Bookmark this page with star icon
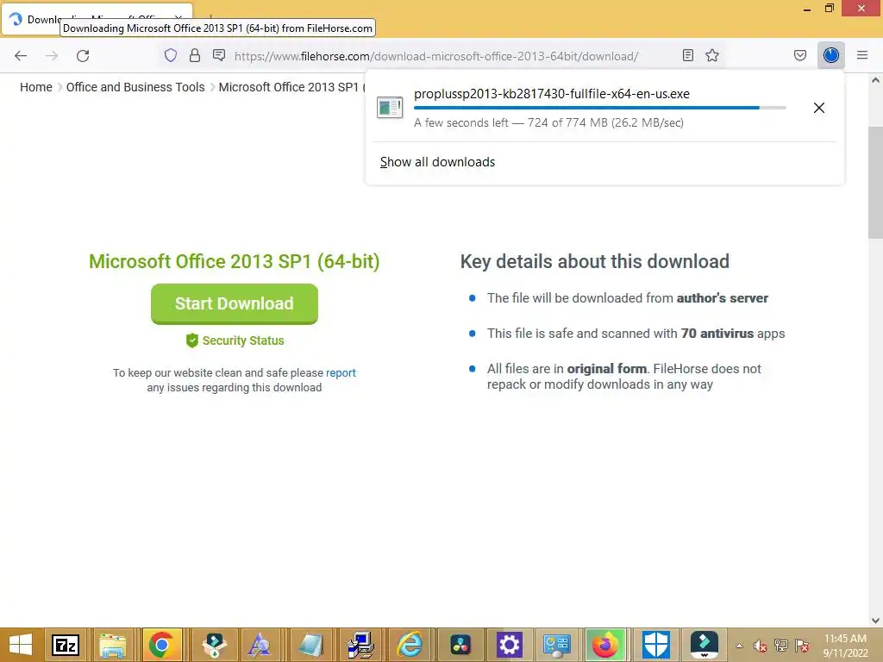Screen dimensions: 883x662 [712, 55]
